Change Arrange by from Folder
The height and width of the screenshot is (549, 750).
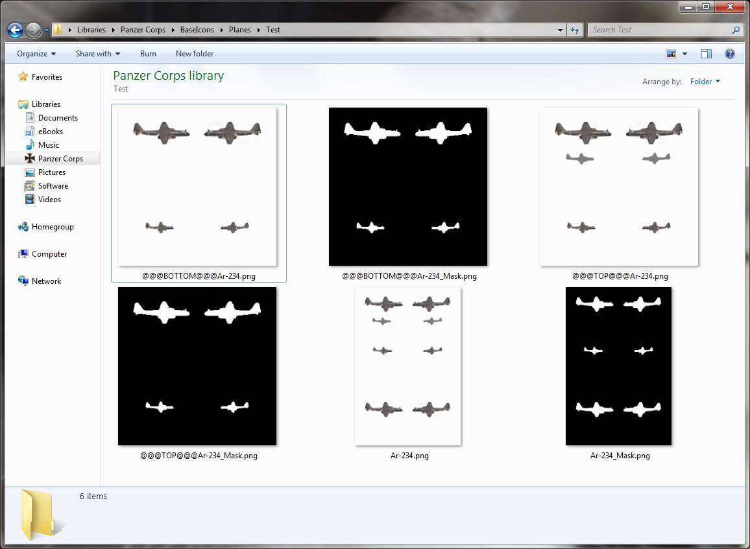point(705,81)
